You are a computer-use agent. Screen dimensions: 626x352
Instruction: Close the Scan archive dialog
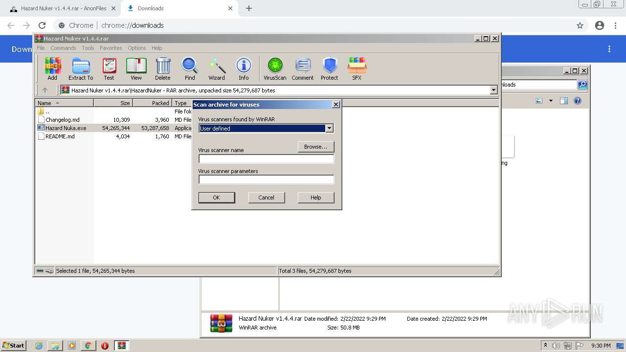point(335,104)
